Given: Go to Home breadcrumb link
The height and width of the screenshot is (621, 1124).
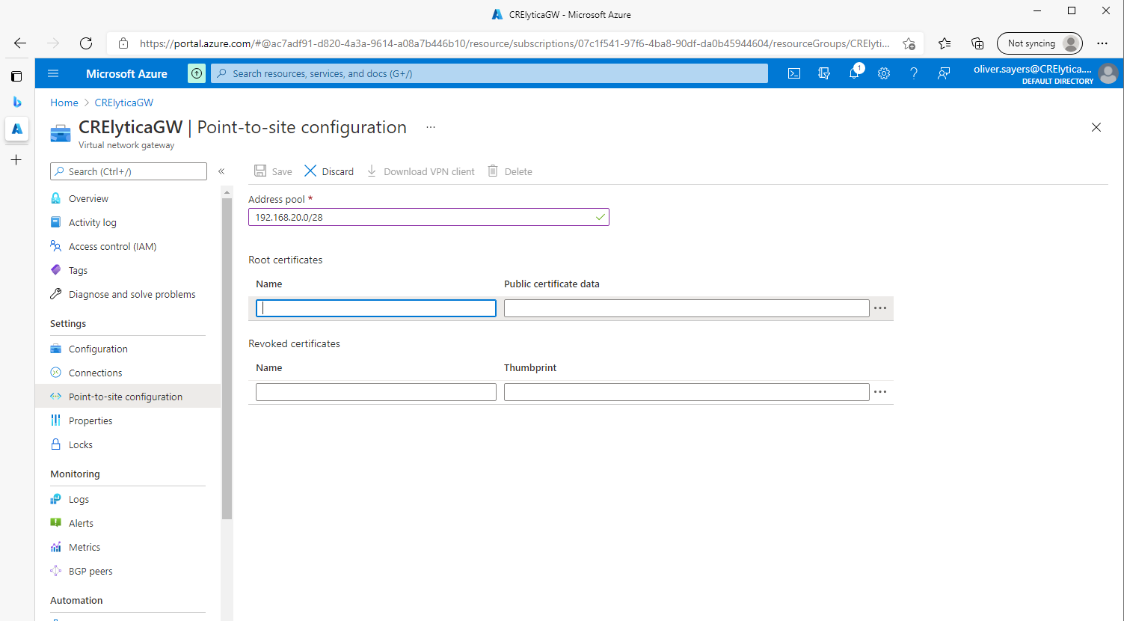Looking at the screenshot, I should coord(64,103).
